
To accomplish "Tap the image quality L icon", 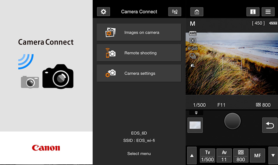I will (193, 65).
